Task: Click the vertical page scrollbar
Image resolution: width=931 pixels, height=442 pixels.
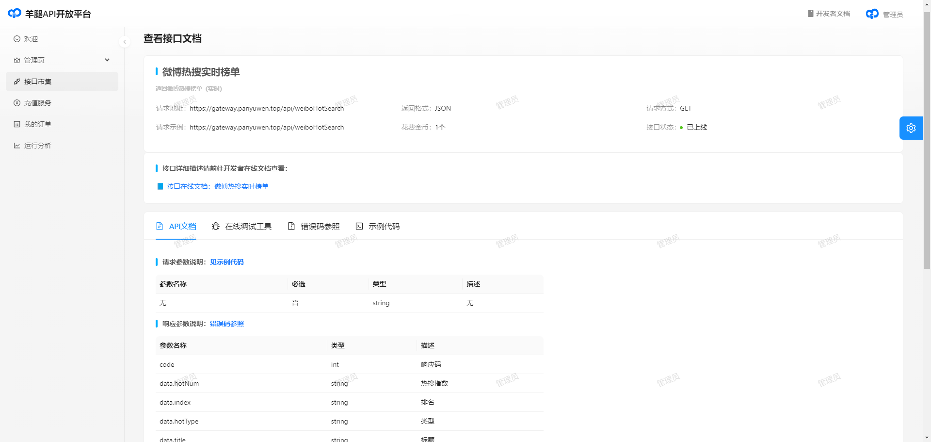Action: 927,146
